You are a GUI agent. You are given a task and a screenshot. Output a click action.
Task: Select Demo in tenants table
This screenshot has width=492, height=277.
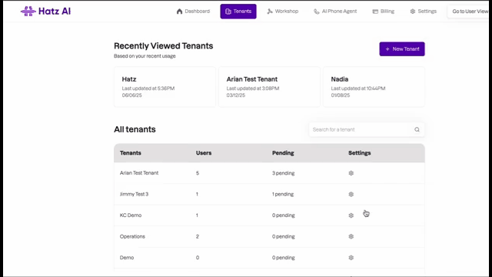coord(127,258)
